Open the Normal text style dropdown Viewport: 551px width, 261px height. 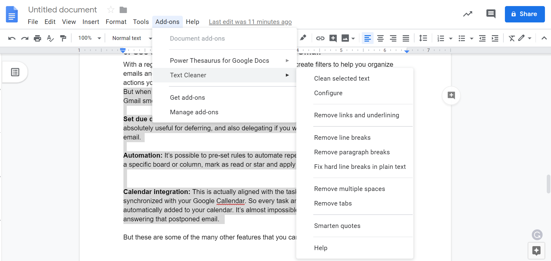click(x=132, y=38)
